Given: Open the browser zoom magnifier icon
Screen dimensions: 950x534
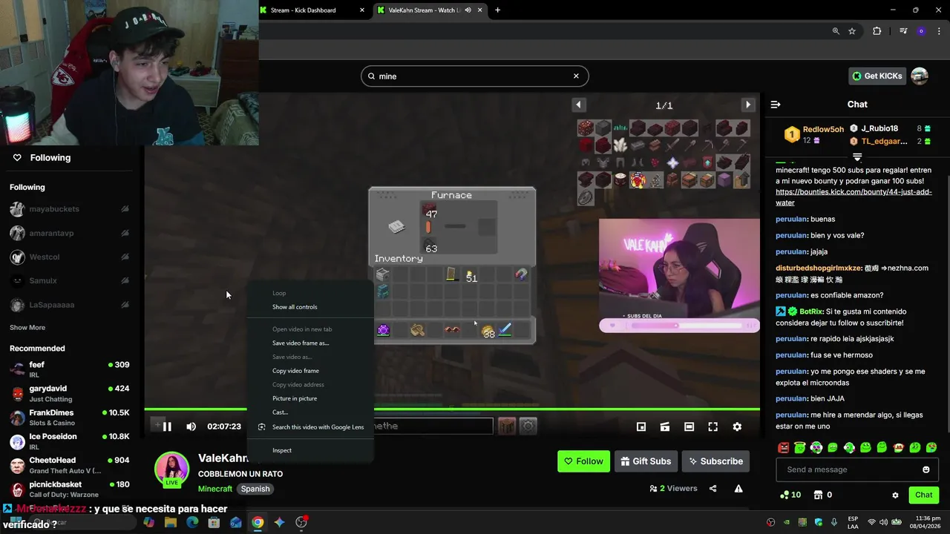Looking at the screenshot, I should coord(836,31).
